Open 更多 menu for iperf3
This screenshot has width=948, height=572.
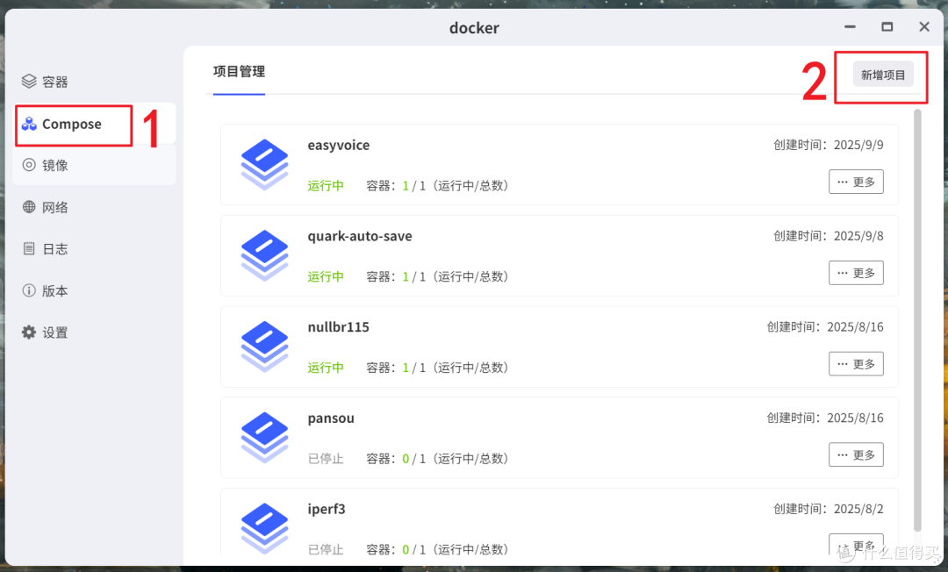[856, 544]
